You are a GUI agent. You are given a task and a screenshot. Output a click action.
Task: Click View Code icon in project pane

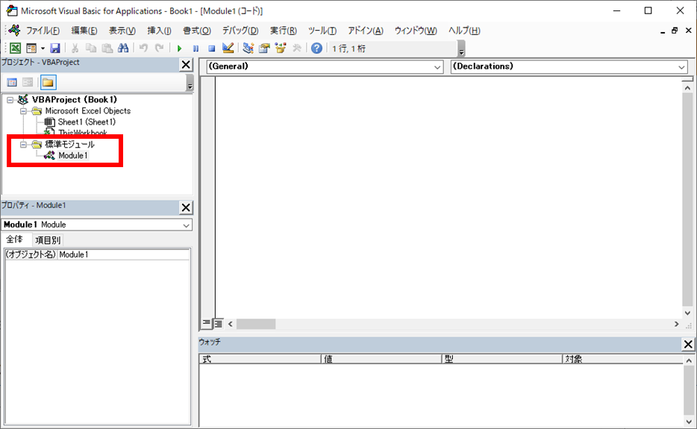click(x=12, y=82)
